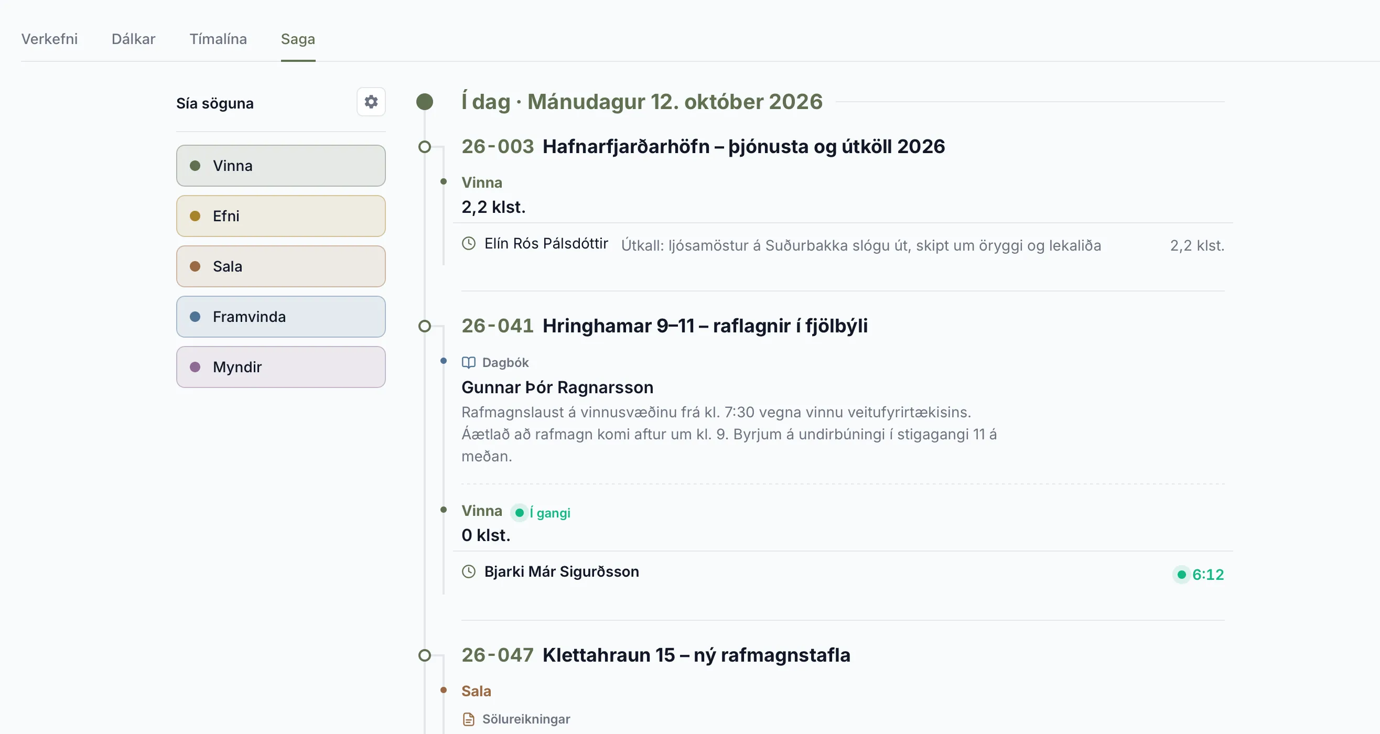Toggle the Framvinda filter
The width and height of the screenshot is (1380, 734).
pos(281,317)
